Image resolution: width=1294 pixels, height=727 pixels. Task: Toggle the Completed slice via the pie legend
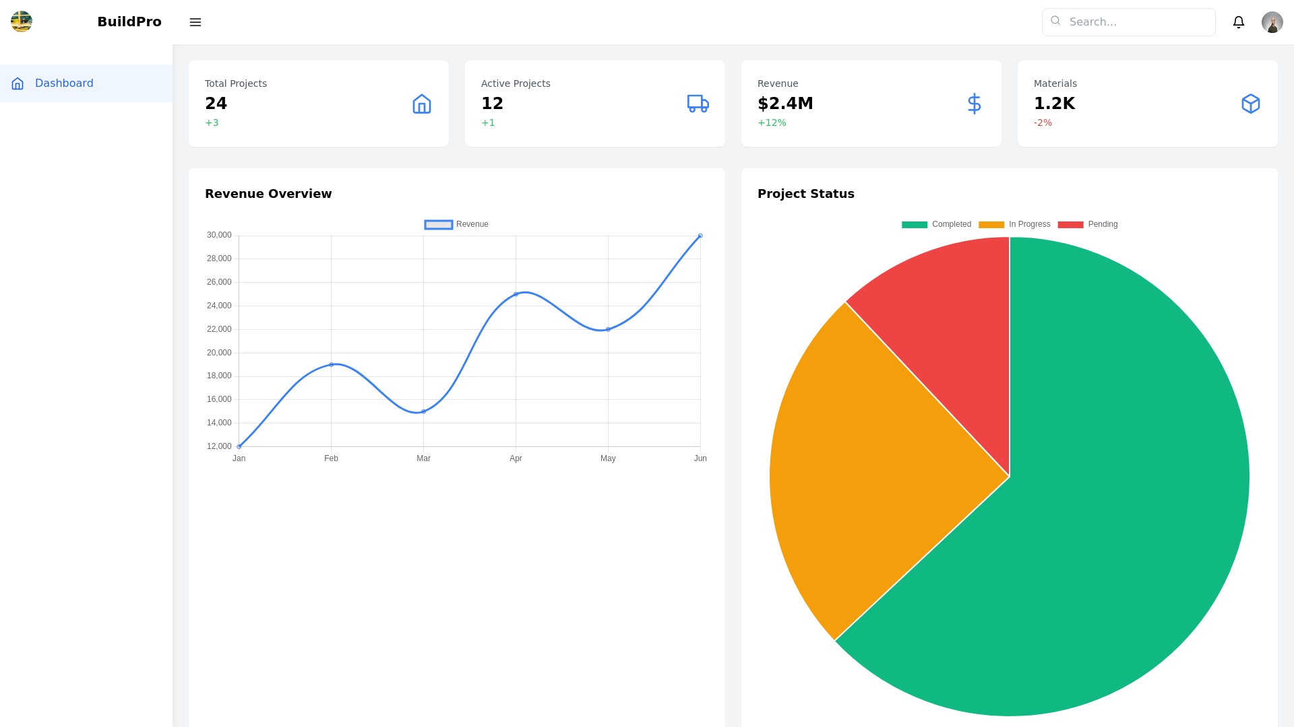click(937, 224)
